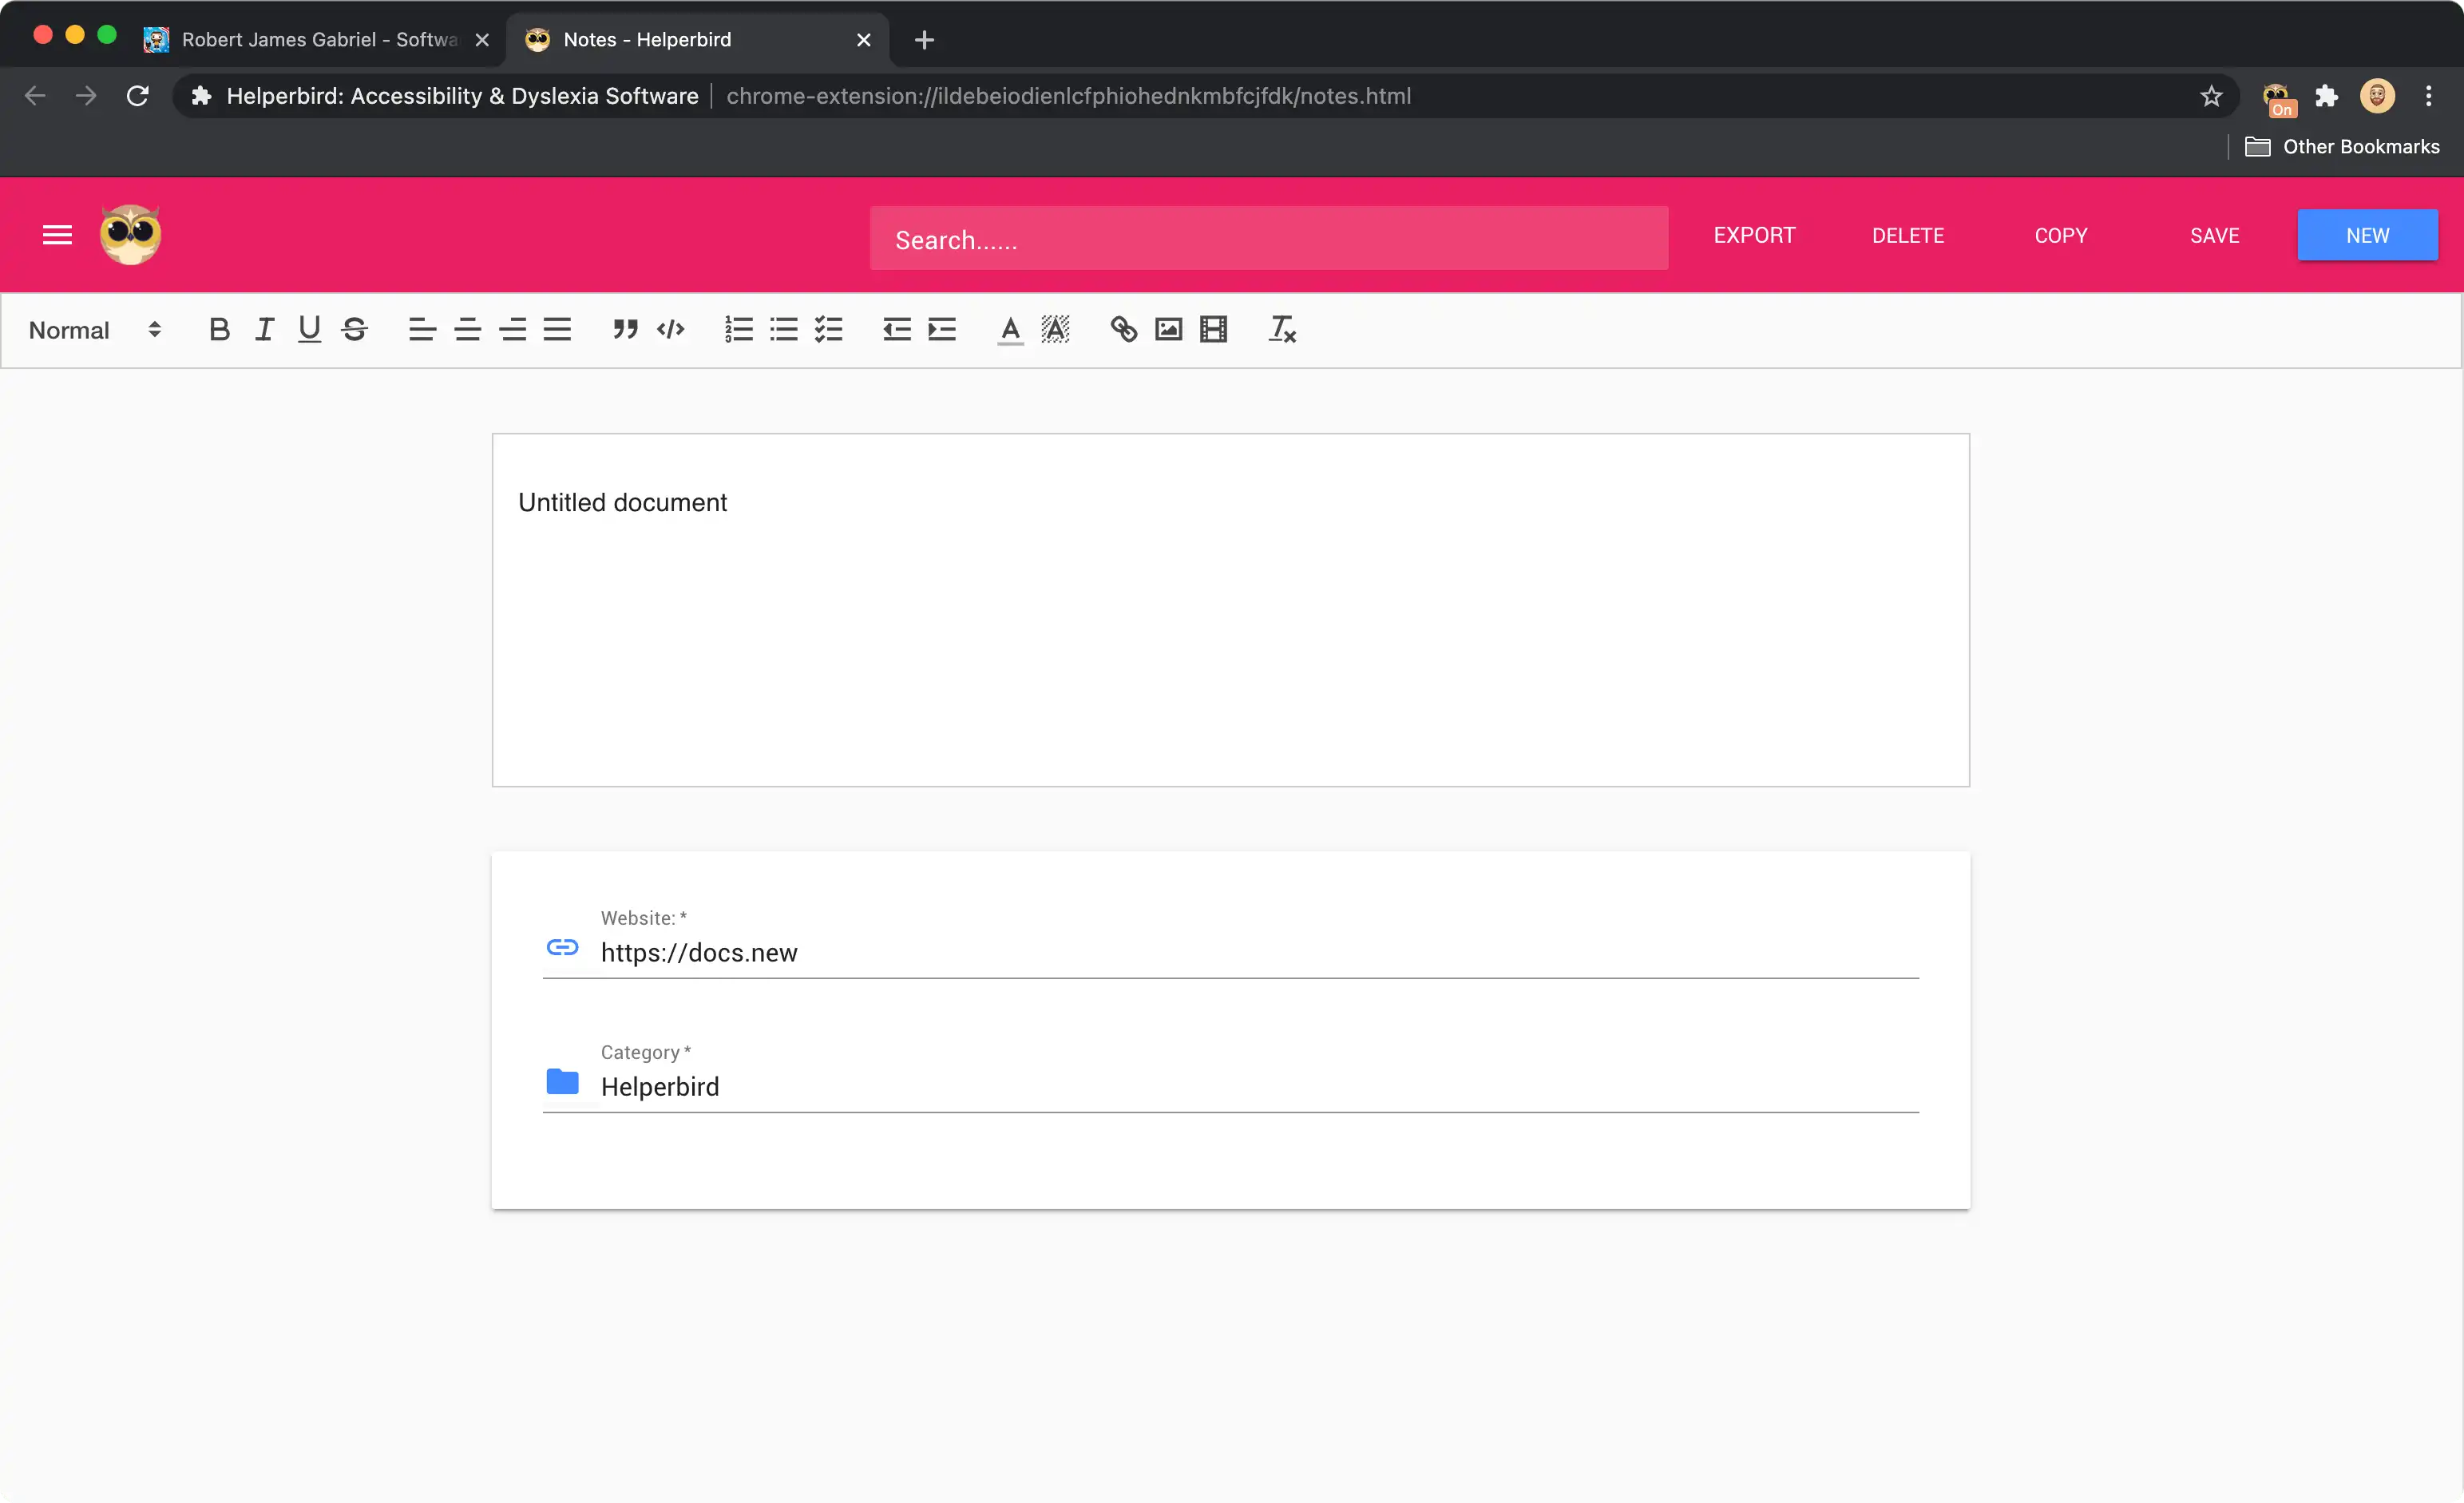
Task: Open the Other Bookmarks folder
Action: (2342, 147)
